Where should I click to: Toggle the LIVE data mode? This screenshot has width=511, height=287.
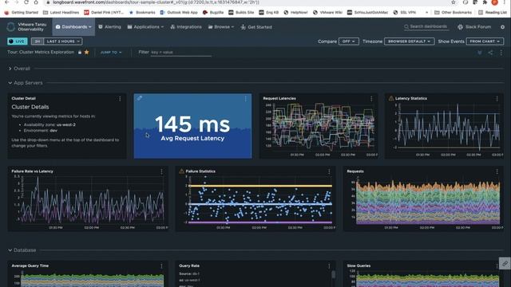tap(18, 41)
